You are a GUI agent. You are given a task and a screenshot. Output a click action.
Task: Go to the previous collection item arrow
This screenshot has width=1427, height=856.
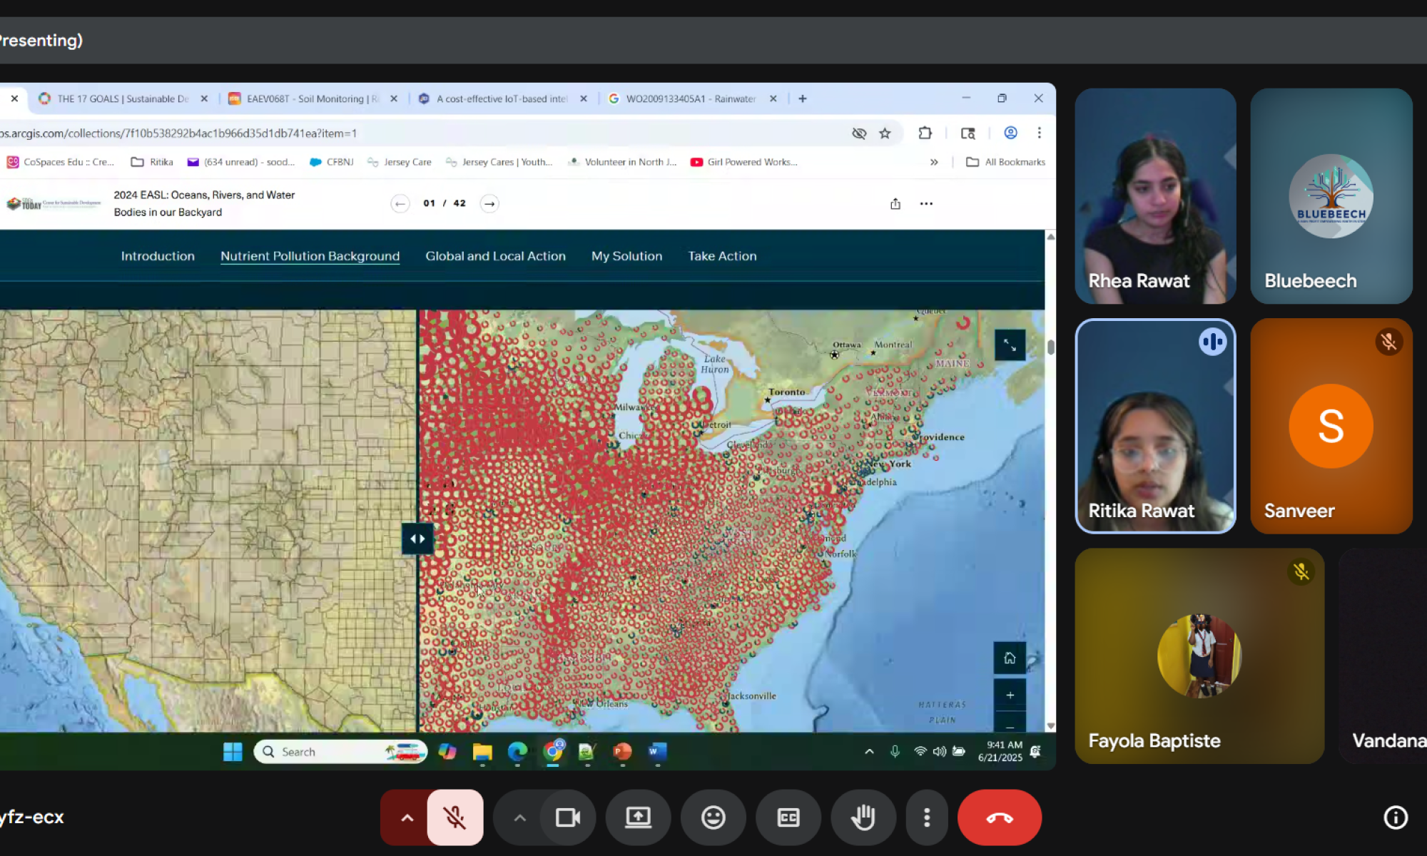[400, 204]
